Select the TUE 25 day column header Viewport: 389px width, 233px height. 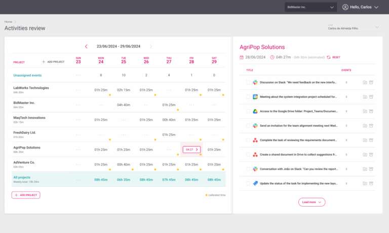(x=124, y=60)
